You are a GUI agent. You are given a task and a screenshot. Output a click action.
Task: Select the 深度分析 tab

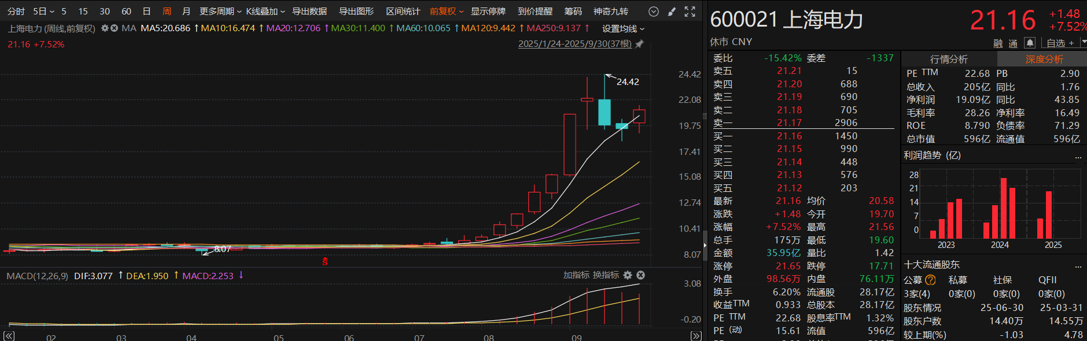coord(1044,59)
